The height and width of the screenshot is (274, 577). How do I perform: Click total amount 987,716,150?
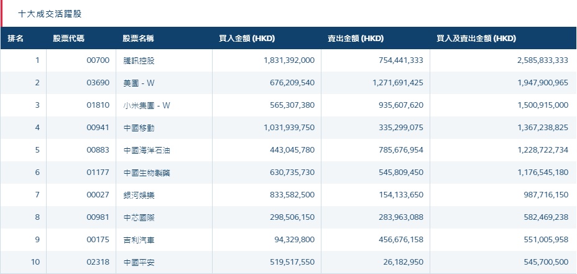coord(546,195)
